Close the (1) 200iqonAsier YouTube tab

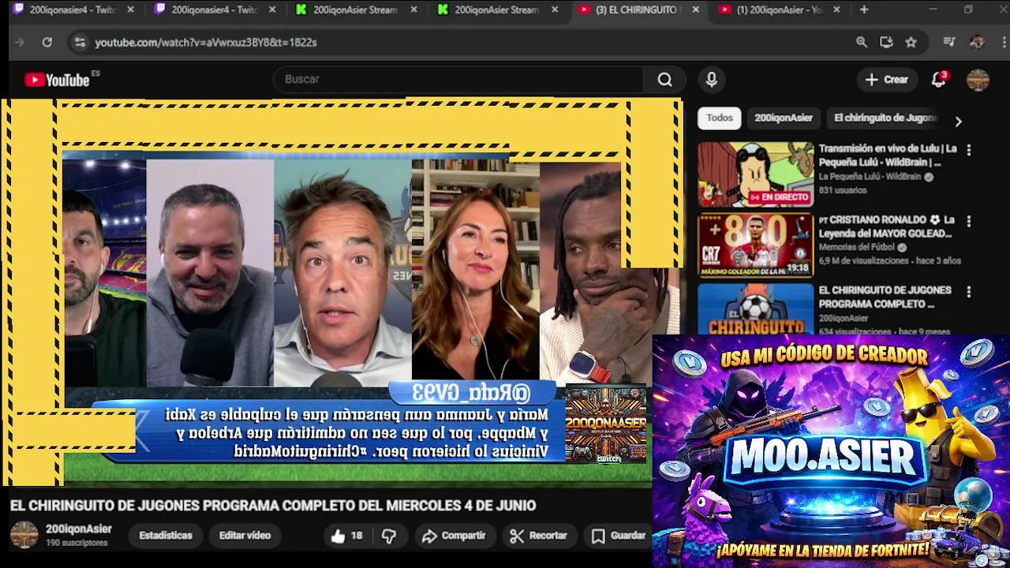(836, 9)
